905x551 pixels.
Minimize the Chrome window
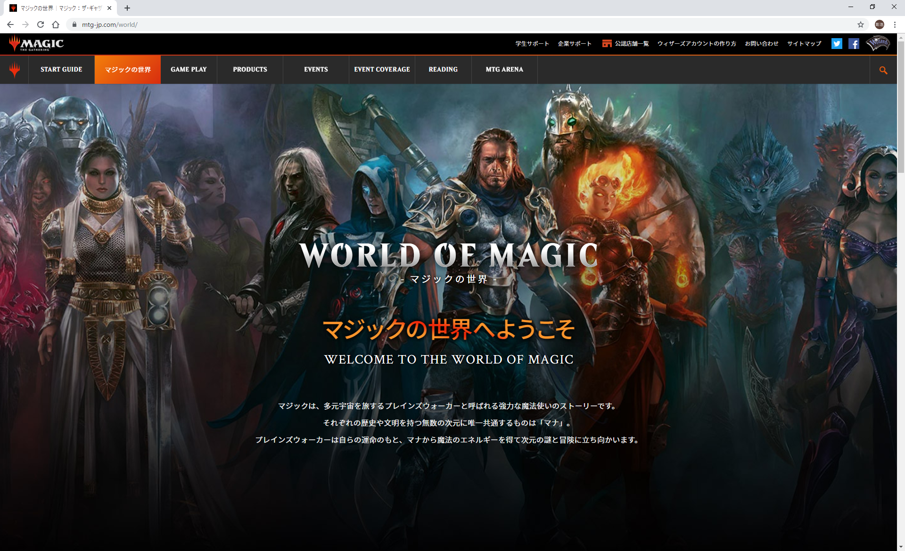[851, 7]
